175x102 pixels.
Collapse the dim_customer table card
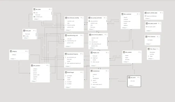[x=125, y=28]
